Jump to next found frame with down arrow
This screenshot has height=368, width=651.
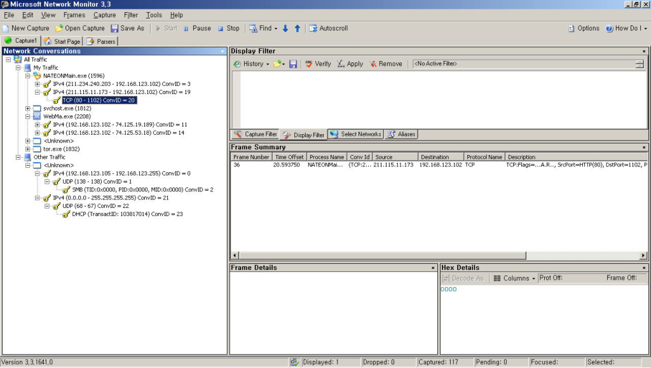pos(285,28)
